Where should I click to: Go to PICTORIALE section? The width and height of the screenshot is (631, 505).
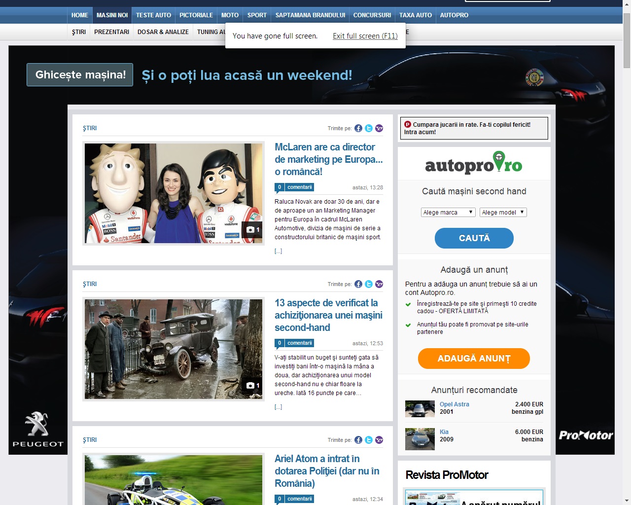click(x=196, y=15)
